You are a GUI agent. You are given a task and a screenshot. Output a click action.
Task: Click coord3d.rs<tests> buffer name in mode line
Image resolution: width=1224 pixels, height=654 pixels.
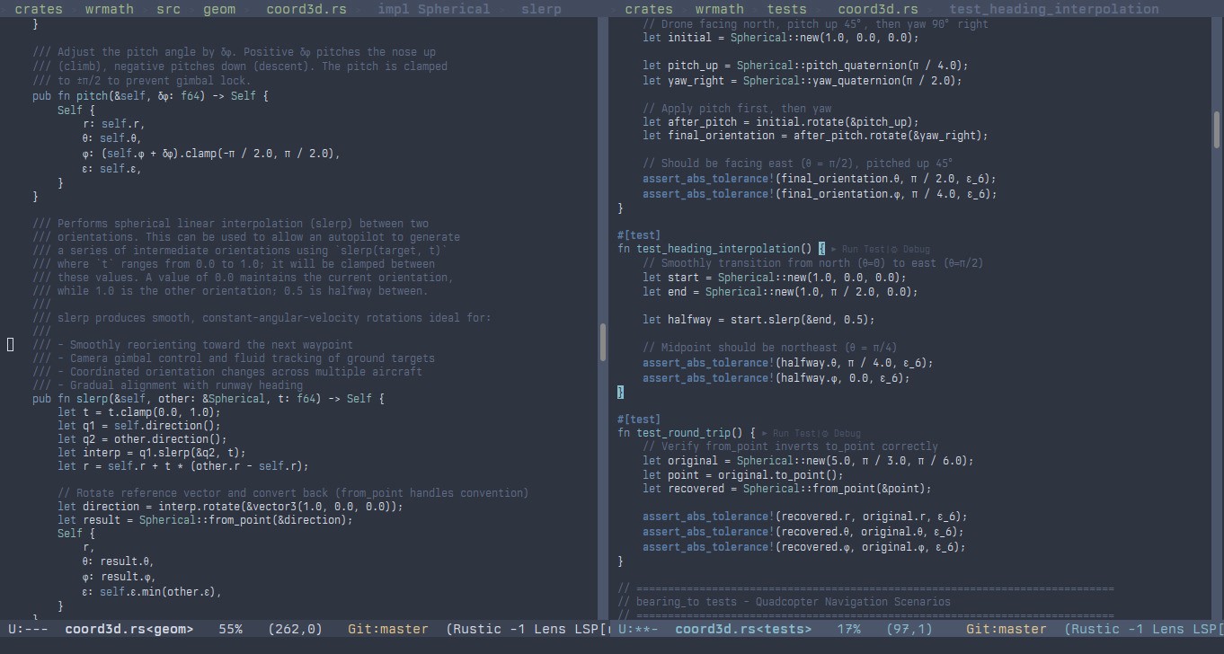(x=742, y=630)
